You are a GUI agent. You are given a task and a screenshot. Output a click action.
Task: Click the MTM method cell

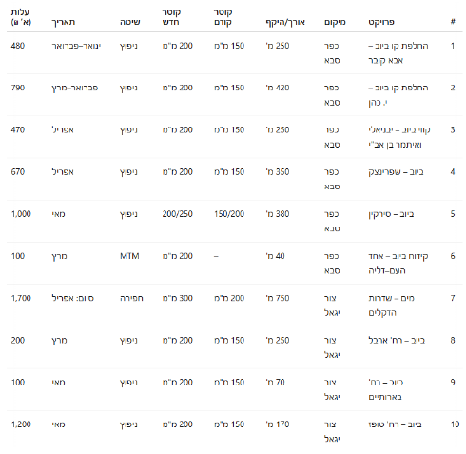click(x=129, y=256)
